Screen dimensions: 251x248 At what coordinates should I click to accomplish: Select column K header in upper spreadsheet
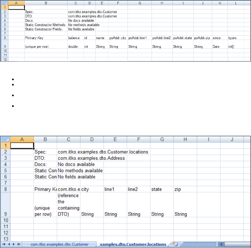(220, 3)
